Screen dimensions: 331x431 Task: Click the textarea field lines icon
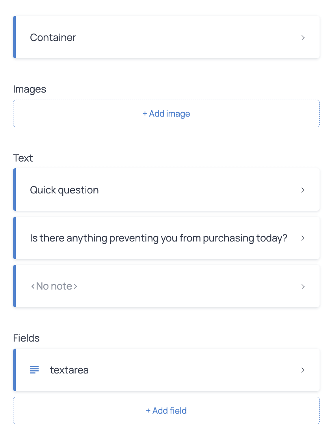coord(34,370)
